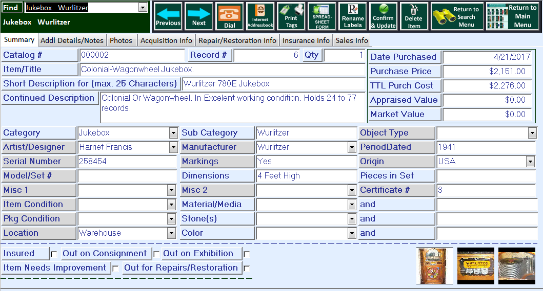Open the Photos tab

121,40
